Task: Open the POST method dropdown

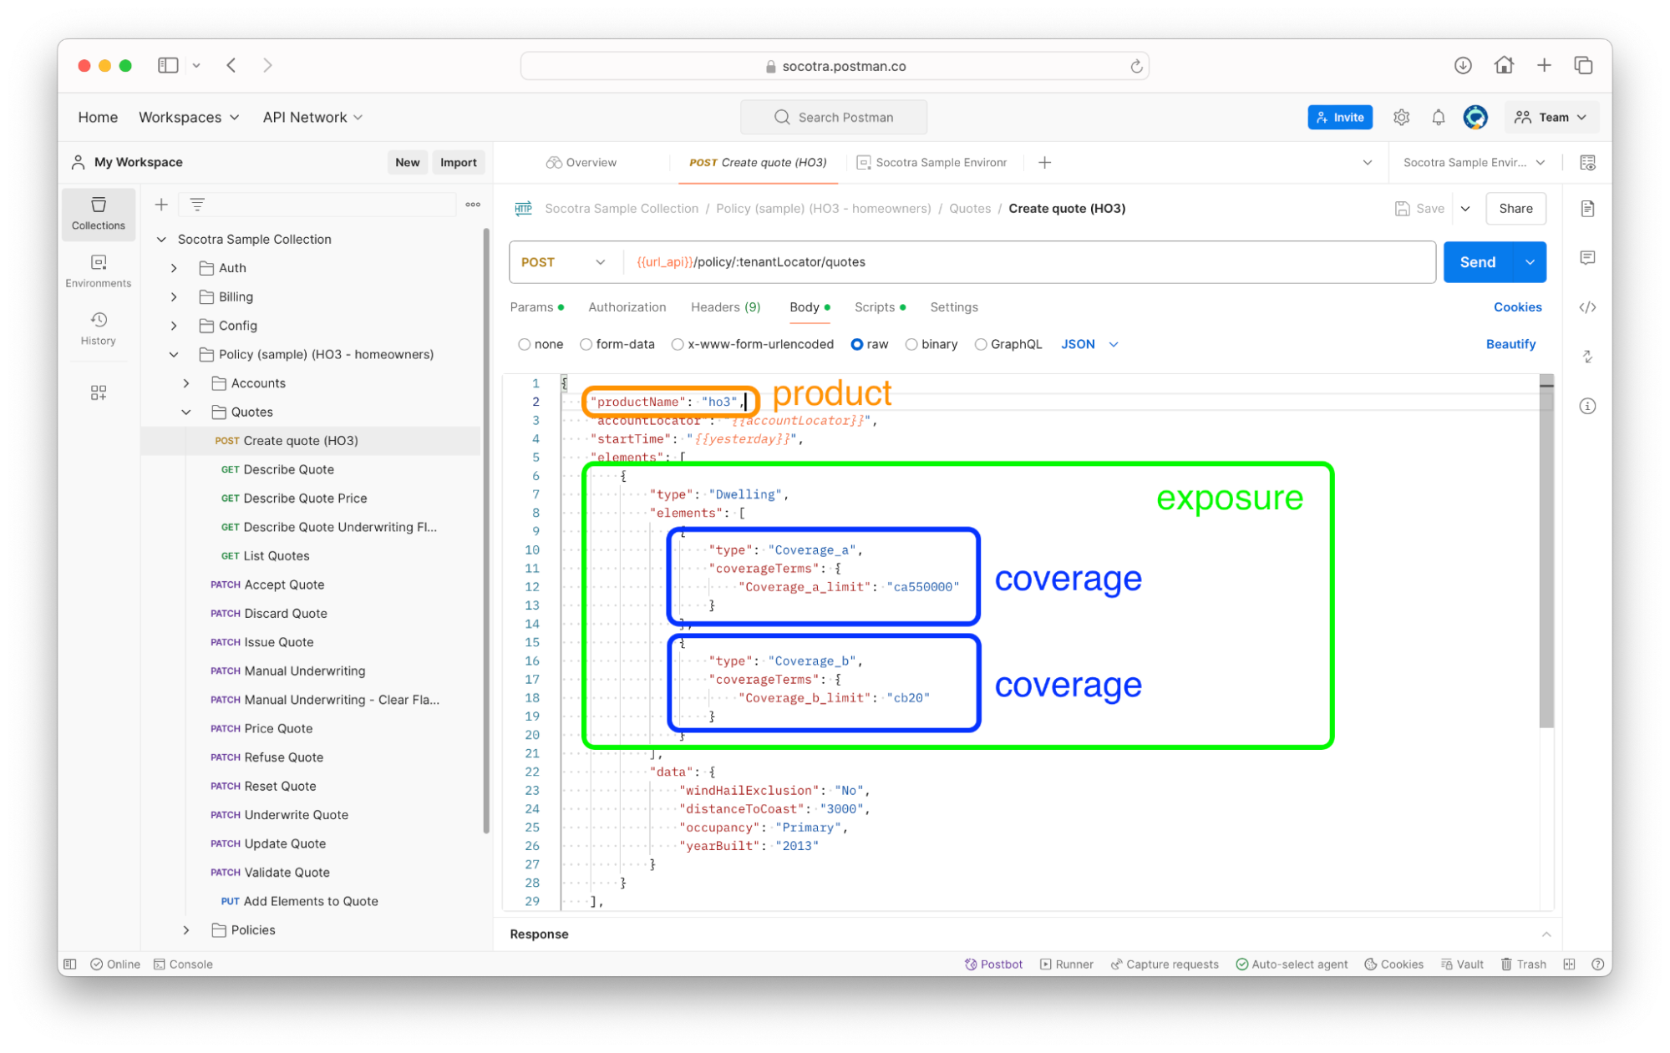Action: point(563,262)
